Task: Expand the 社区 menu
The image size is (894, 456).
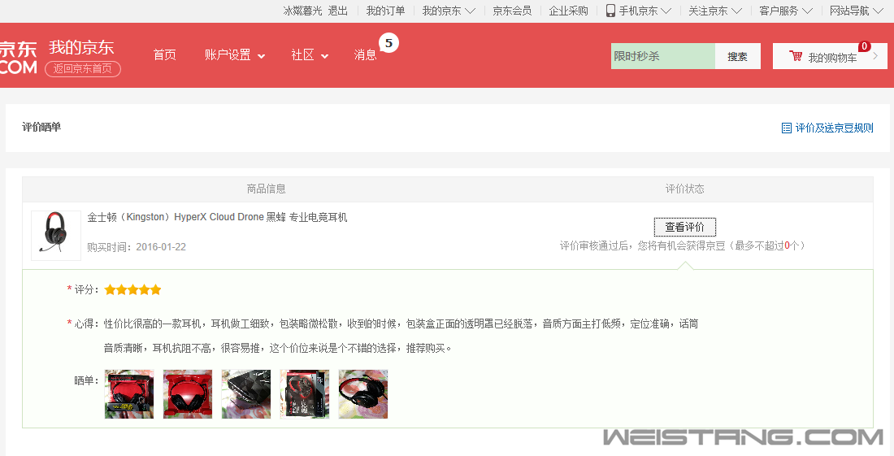Action: pos(310,54)
